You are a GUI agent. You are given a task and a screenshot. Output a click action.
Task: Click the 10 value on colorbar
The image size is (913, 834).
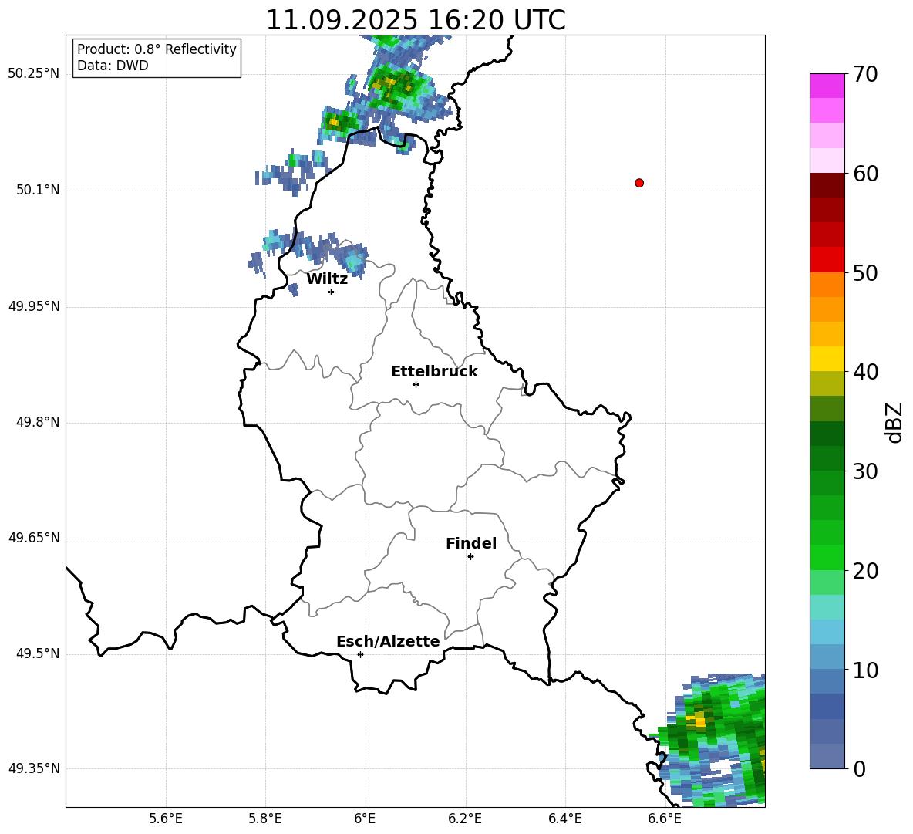(865, 670)
